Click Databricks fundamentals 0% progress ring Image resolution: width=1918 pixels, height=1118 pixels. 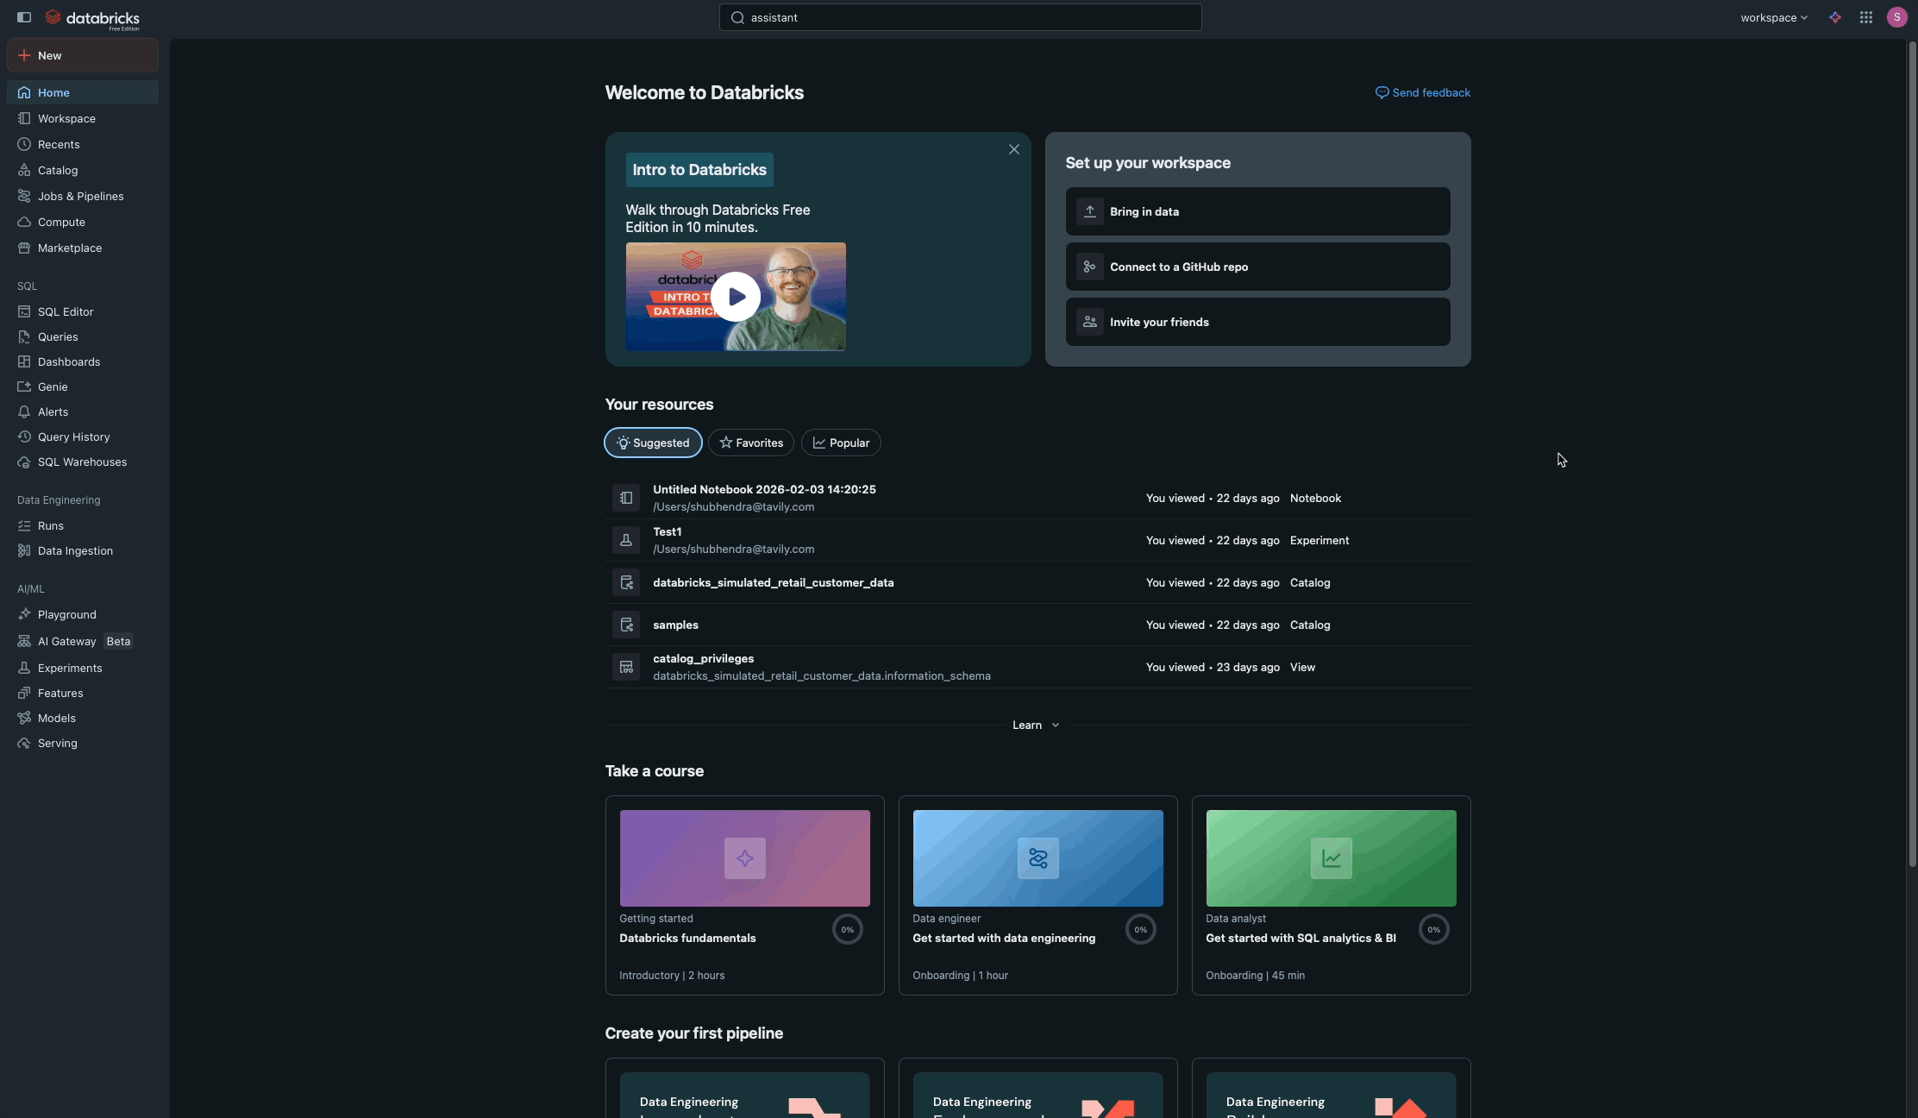click(847, 929)
